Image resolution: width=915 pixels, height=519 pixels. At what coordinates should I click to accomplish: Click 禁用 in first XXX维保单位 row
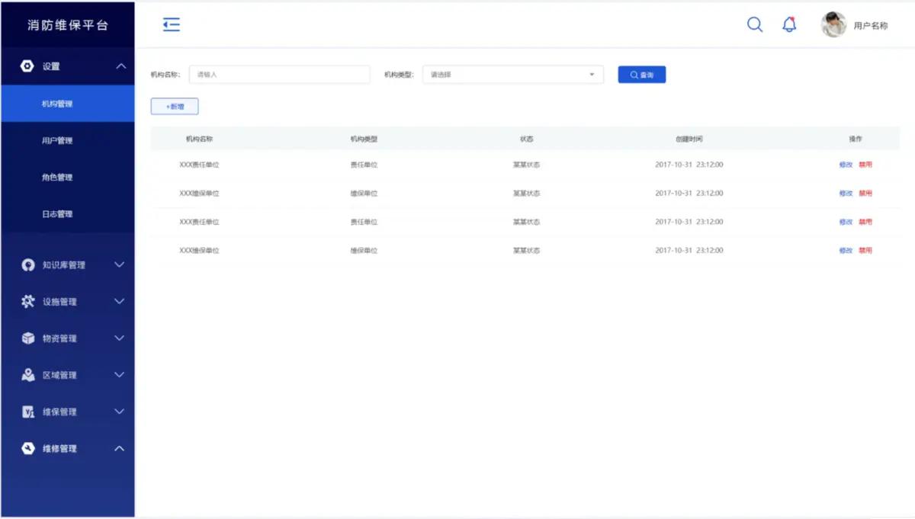(x=865, y=194)
